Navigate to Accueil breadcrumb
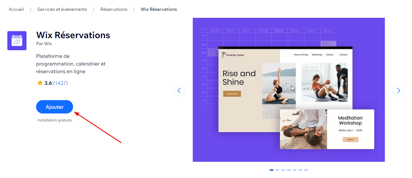 pyautogui.click(x=16, y=10)
